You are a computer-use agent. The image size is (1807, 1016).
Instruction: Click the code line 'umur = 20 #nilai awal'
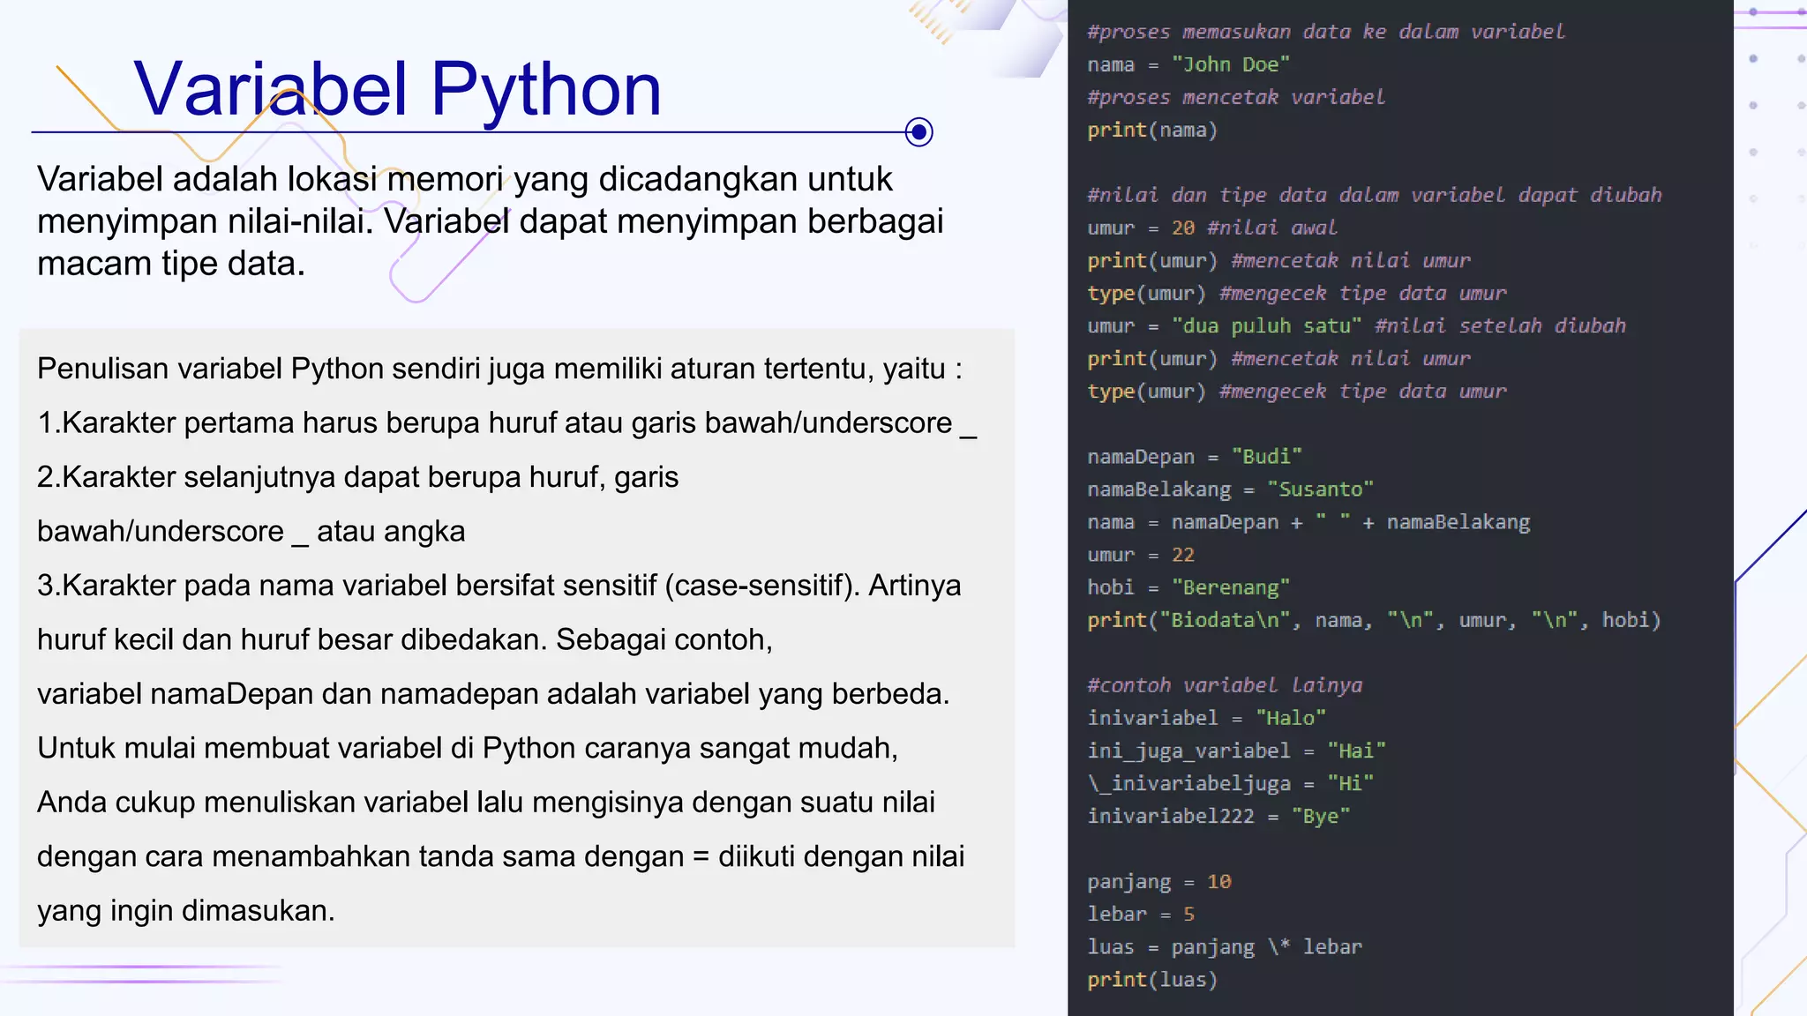(x=1212, y=228)
